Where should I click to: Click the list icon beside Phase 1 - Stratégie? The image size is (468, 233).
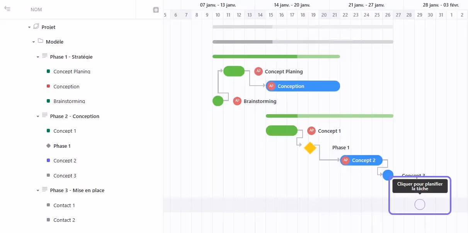pos(45,56)
